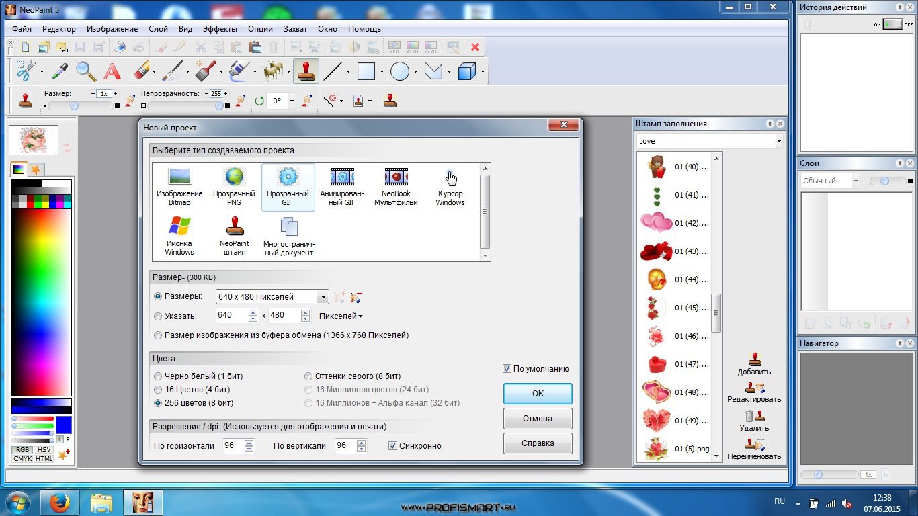Click the open image file icon

pyautogui.click(x=44, y=47)
